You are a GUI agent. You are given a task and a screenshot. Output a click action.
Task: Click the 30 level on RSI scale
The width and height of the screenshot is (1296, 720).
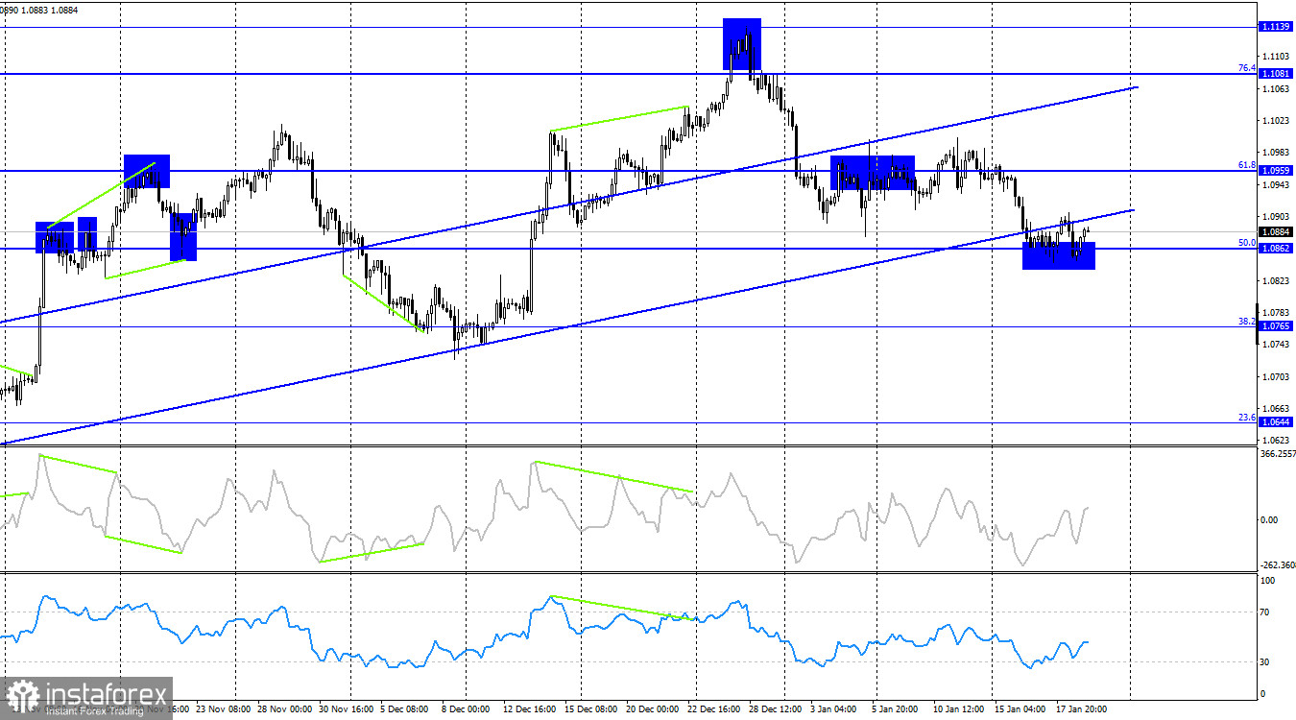pyautogui.click(x=1266, y=661)
